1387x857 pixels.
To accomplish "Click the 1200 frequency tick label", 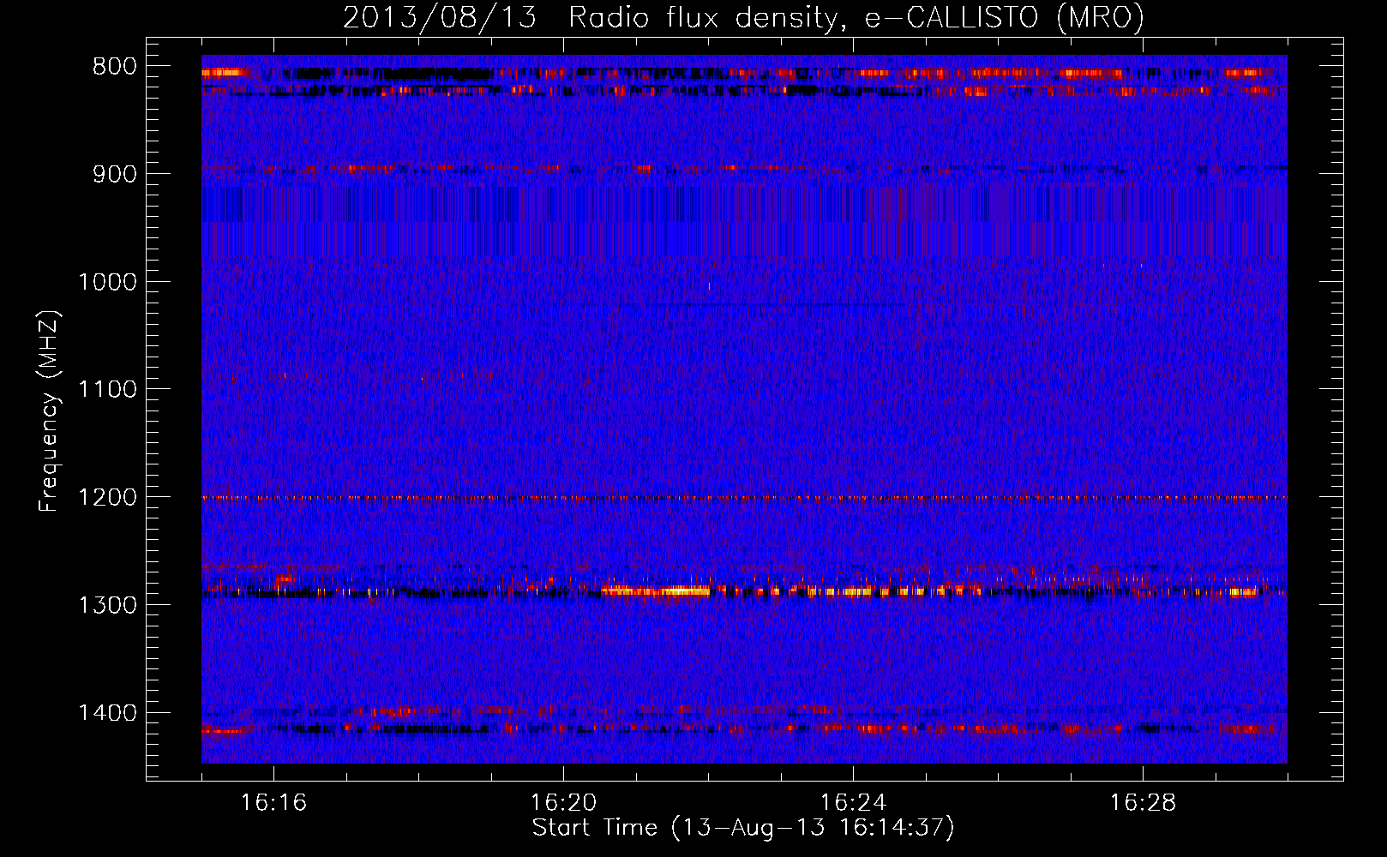I will click(107, 498).
